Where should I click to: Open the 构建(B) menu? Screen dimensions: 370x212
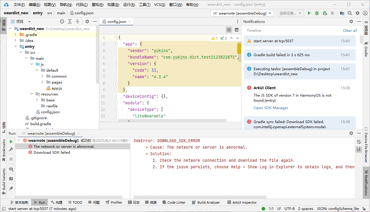(x=113, y=5)
